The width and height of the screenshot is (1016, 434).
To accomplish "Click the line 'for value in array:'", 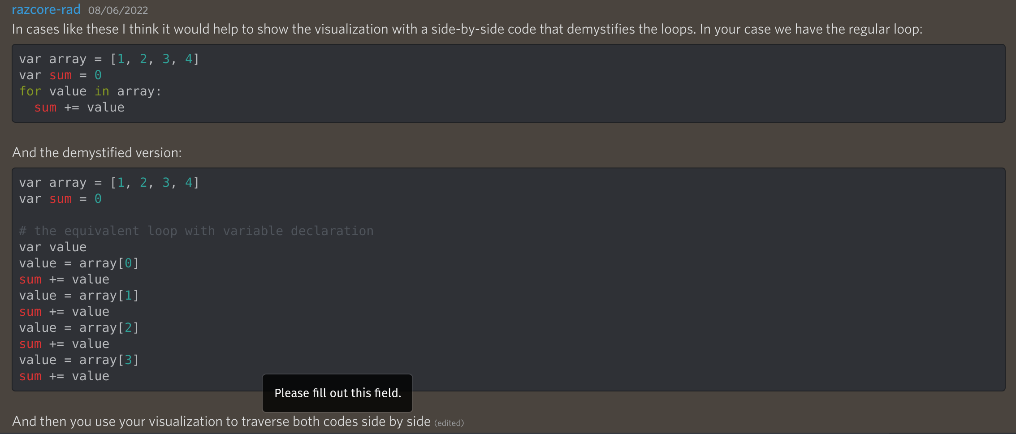I will tap(90, 91).
